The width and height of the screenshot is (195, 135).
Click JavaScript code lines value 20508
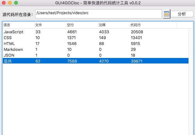137,32
